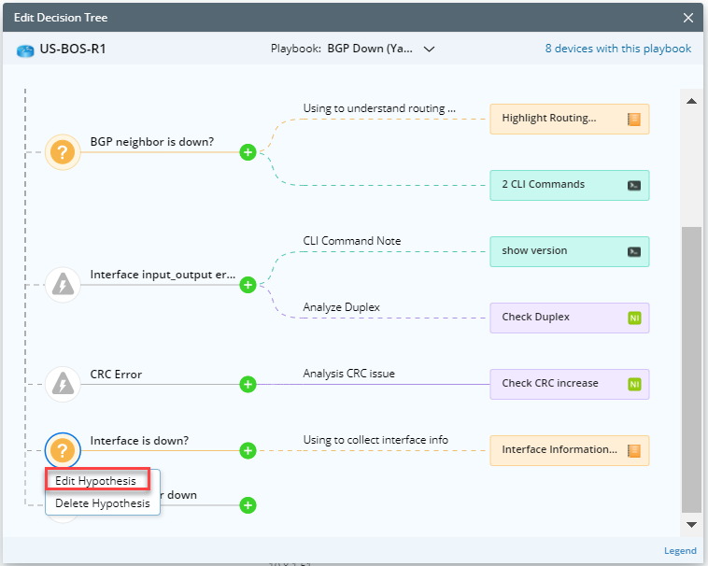Click the BGP Down playbook name
This screenshot has height=566, width=708.
pyautogui.click(x=370, y=49)
